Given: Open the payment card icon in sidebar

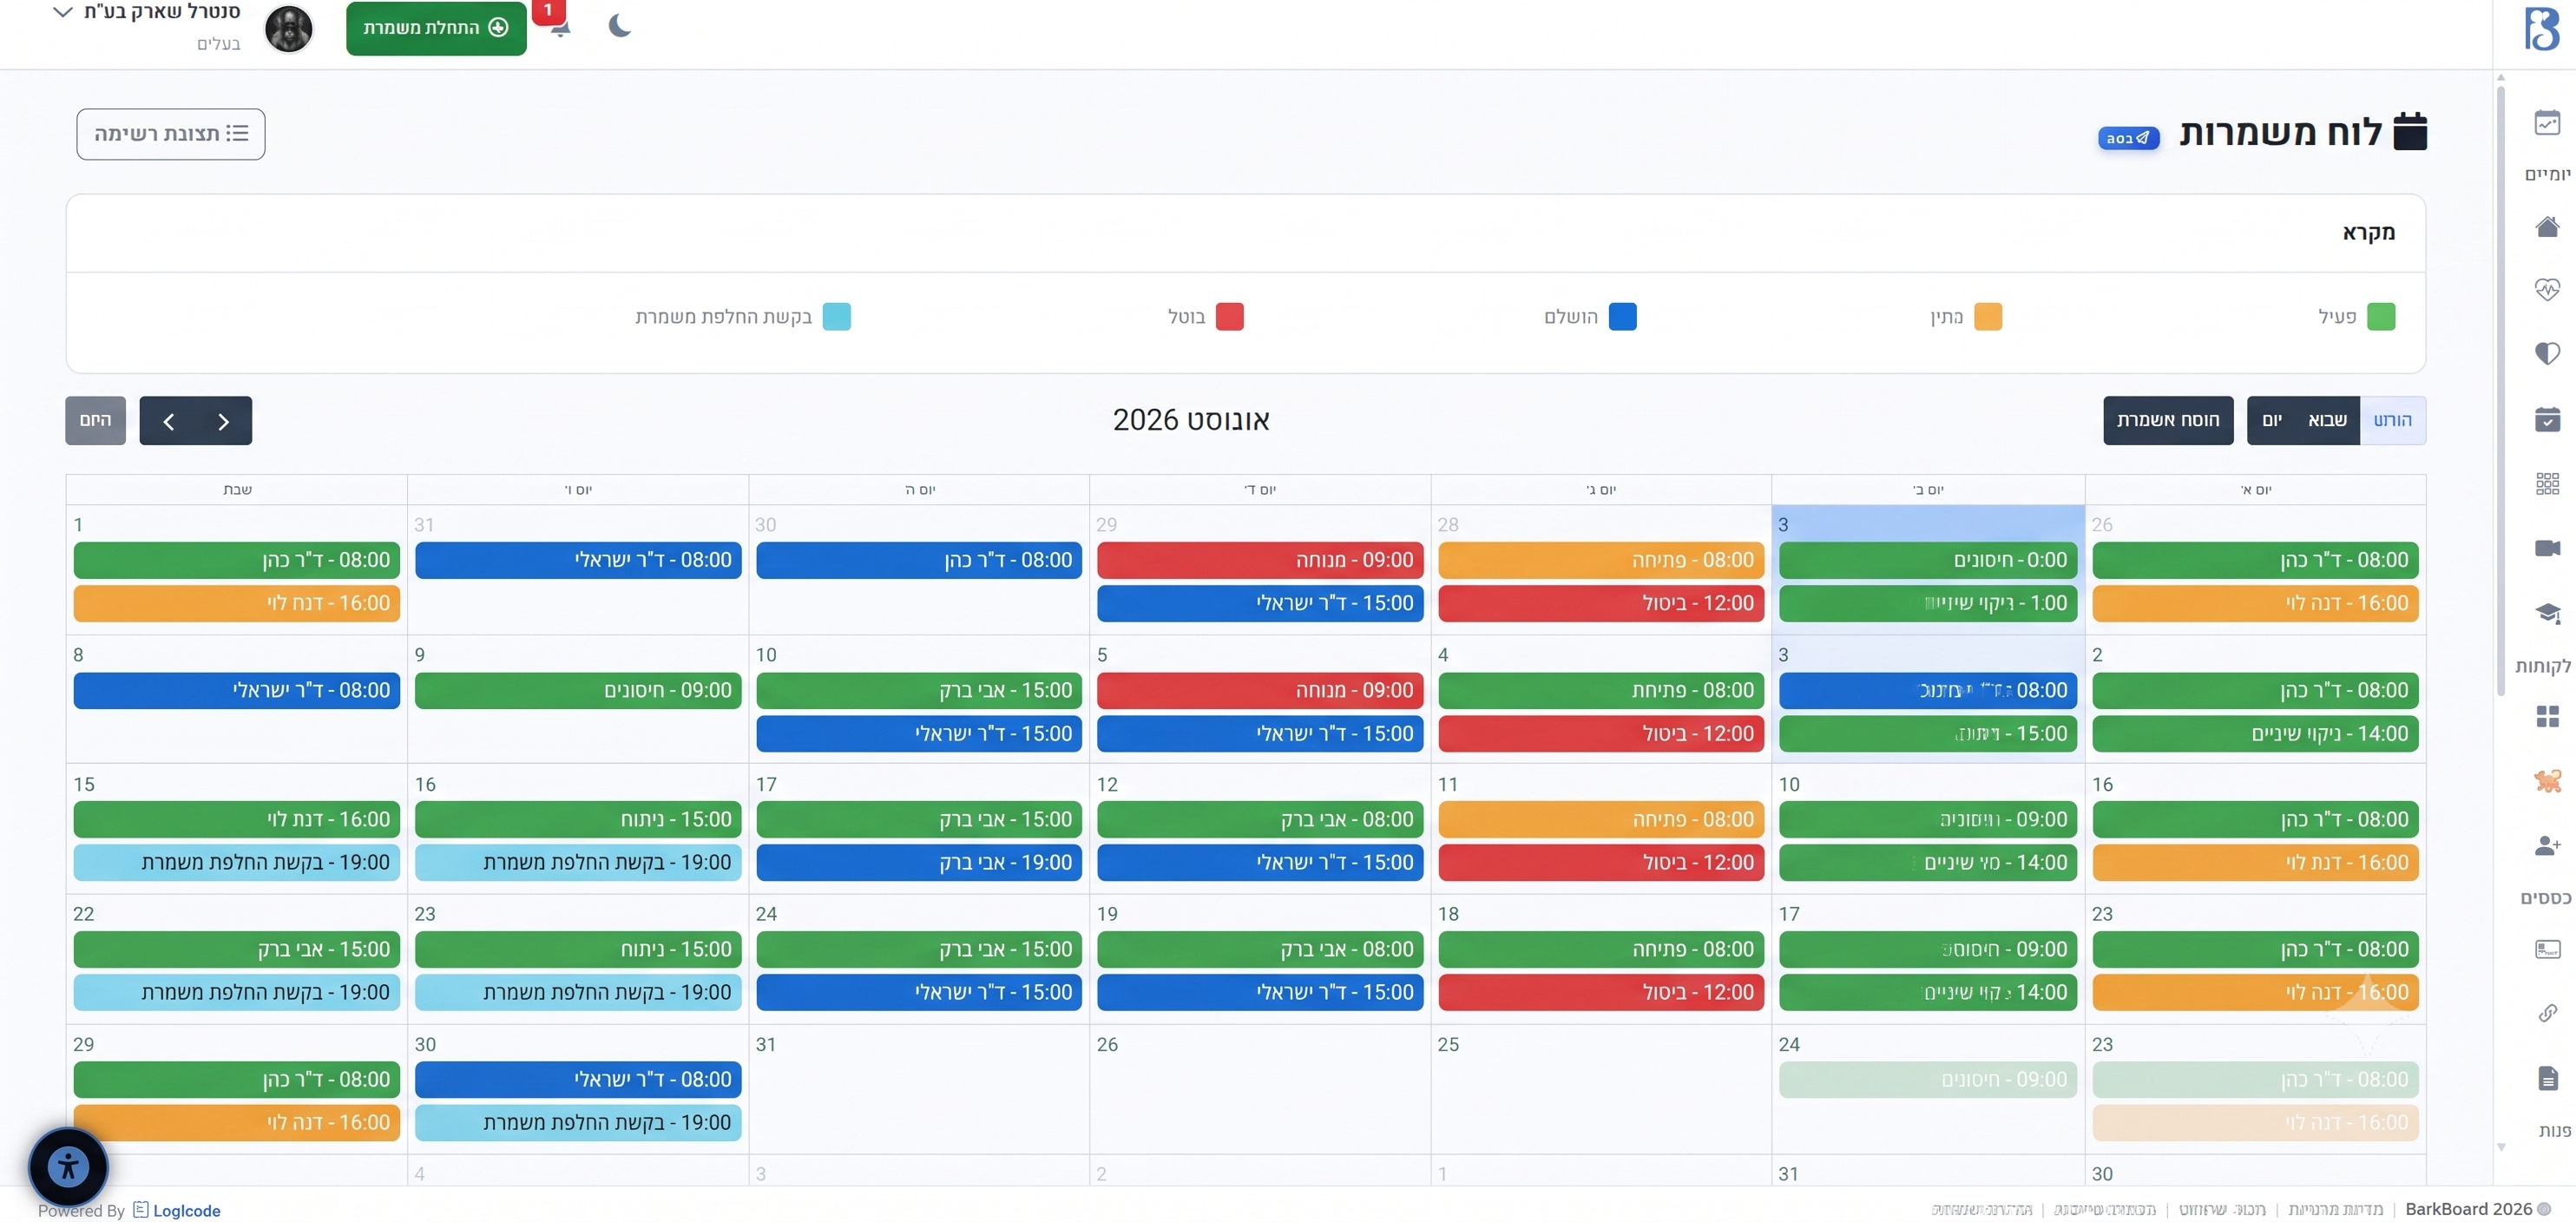Looking at the screenshot, I should [x=2547, y=949].
